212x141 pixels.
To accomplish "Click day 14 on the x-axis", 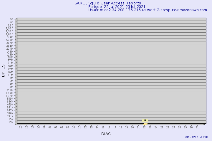I will [97, 127].
